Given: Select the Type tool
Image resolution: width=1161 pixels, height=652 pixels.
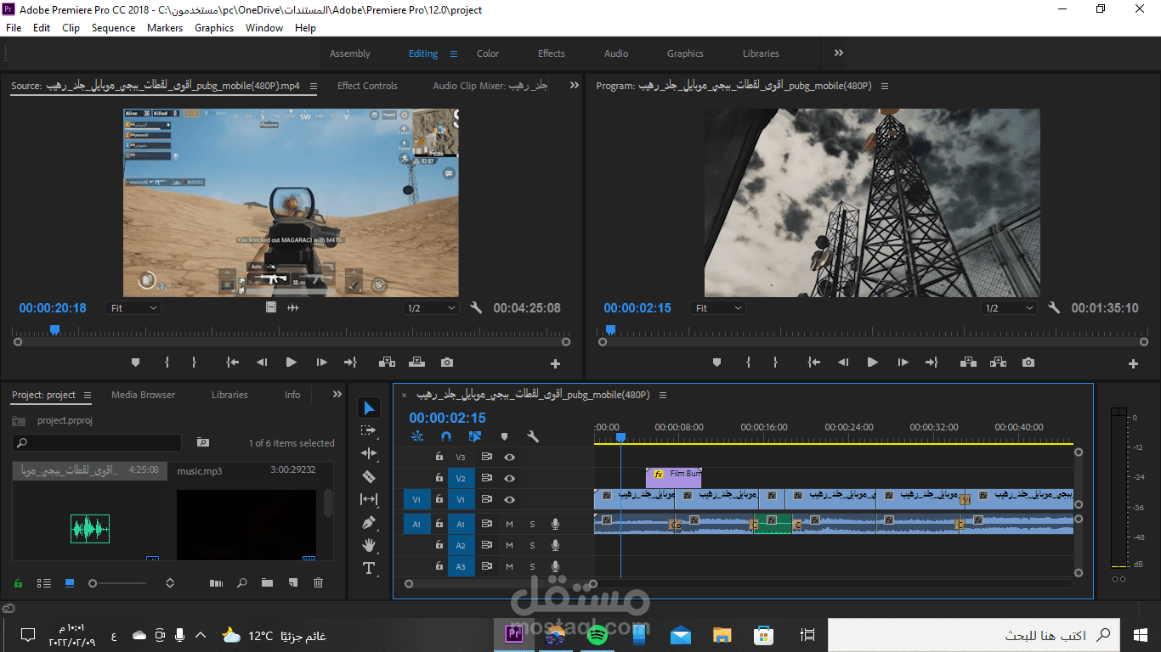Looking at the screenshot, I should coord(369,568).
